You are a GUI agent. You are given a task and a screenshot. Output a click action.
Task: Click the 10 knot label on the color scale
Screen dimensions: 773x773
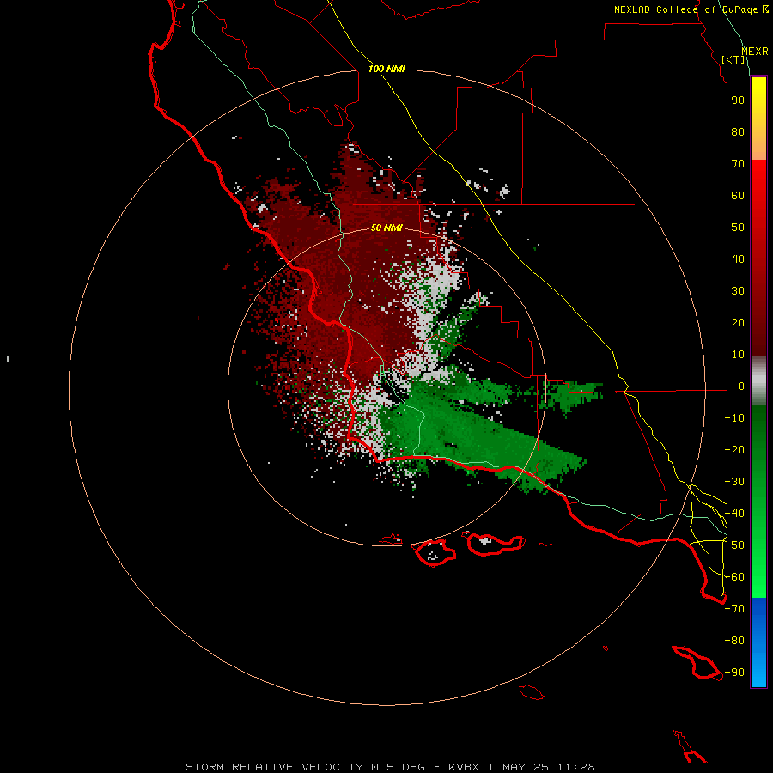point(738,355)
